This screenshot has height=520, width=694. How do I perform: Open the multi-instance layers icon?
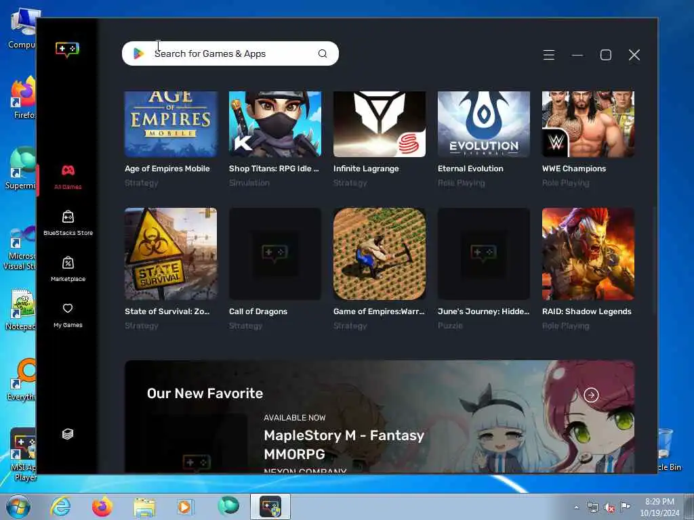coord(68,434)
